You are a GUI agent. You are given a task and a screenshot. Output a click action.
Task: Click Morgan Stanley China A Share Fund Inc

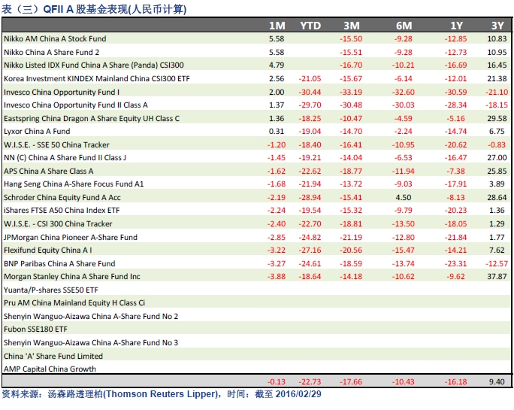(x=72, y=277)
